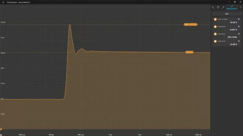Click Peak to peak channel color badge
The image size is (243, 136).
click(215, 19)
